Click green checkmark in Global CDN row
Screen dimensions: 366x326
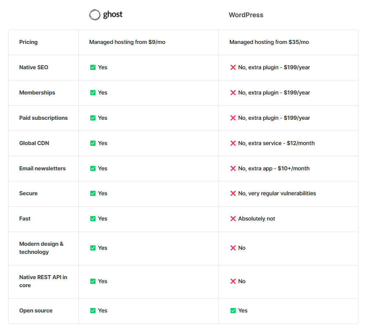pyautogui.click(x=93, y=143)
